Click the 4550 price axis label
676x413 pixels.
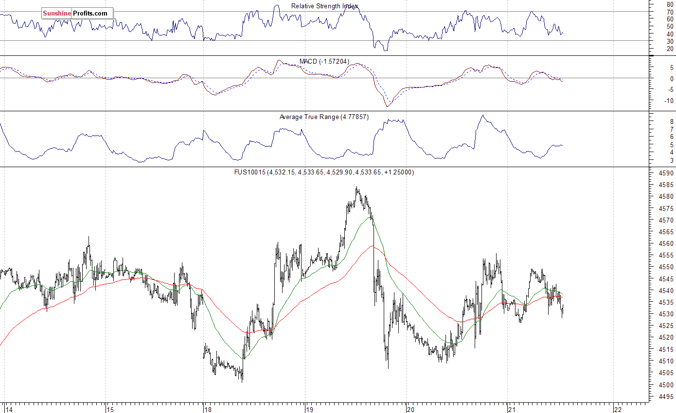(667, 267)
